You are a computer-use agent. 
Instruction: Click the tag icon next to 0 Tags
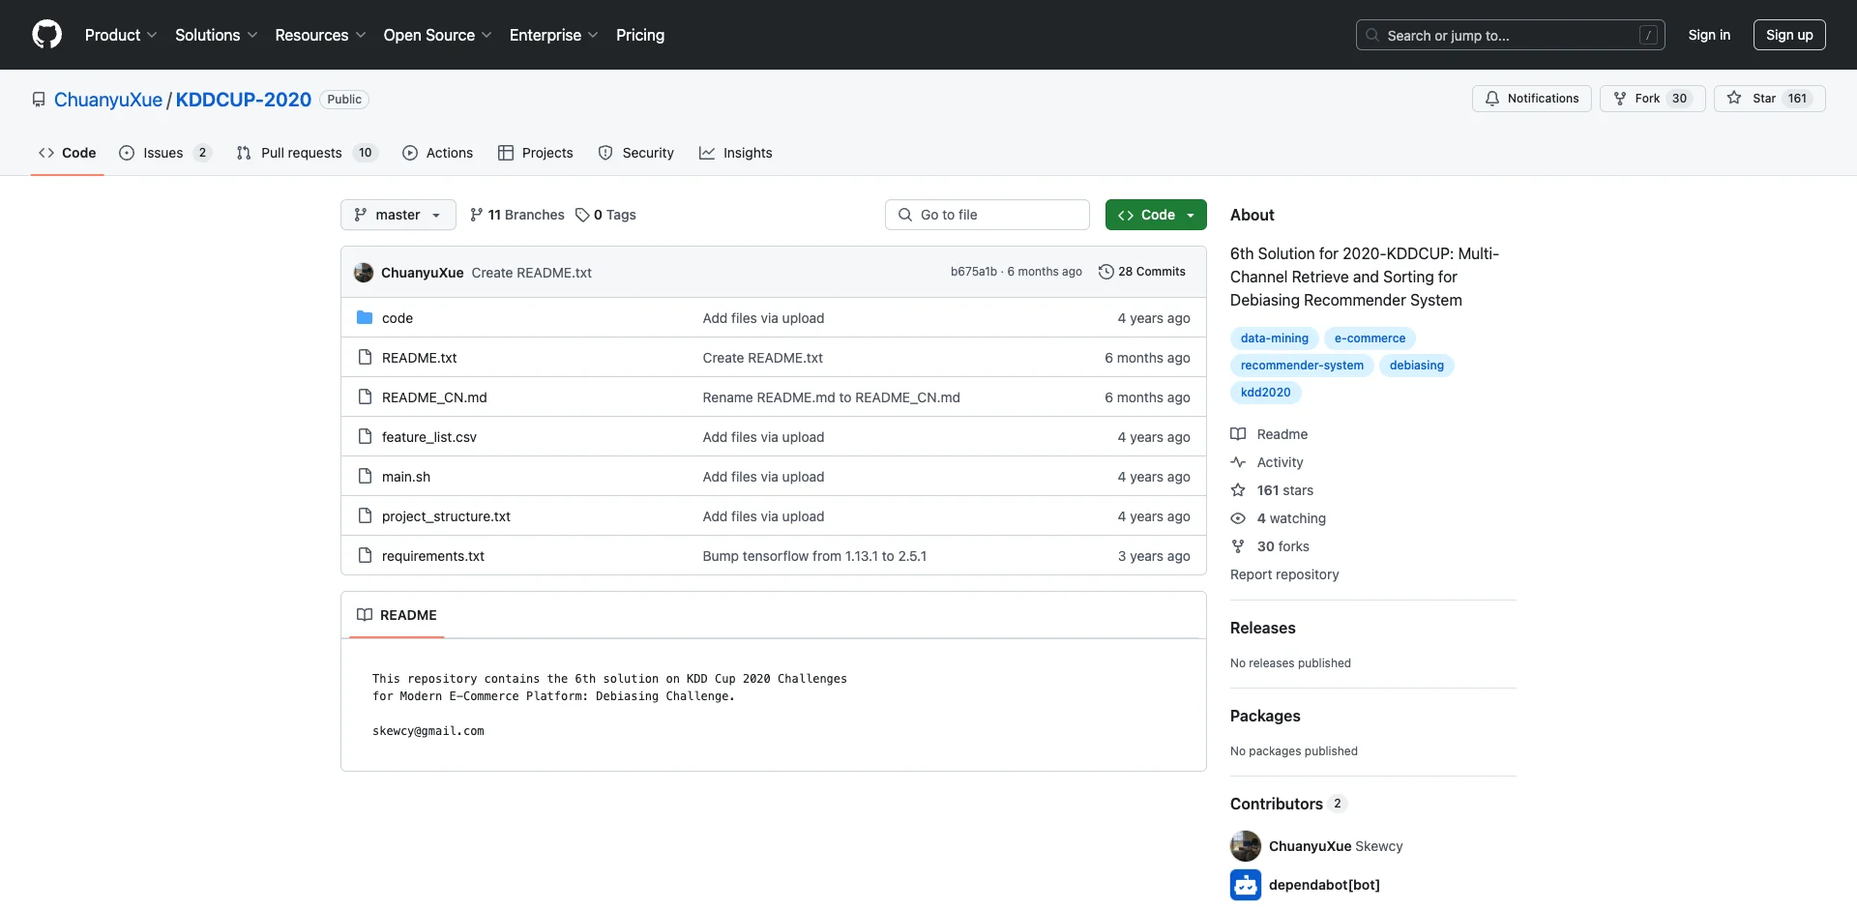click(x=582, y=215)
